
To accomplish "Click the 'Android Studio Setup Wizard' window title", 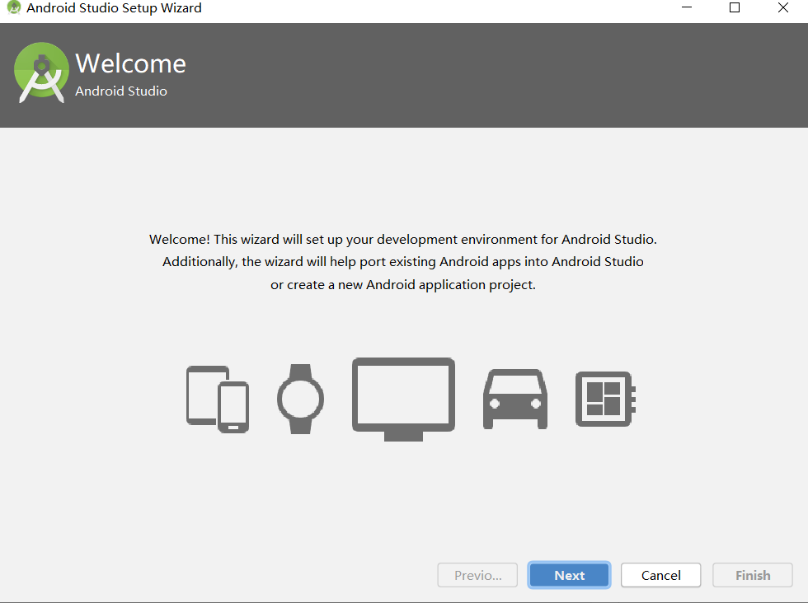I will [114, 7].
